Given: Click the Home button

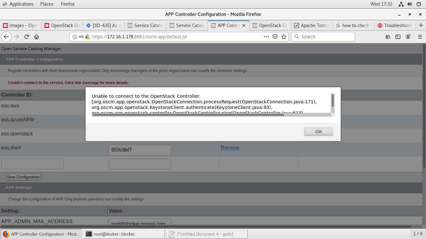Looking at the screenshot, I should (37, 37).
